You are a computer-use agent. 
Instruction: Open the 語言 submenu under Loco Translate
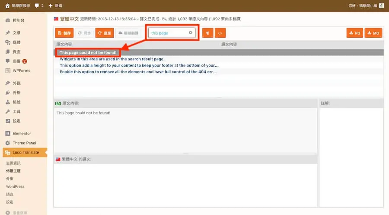[10, 194]
